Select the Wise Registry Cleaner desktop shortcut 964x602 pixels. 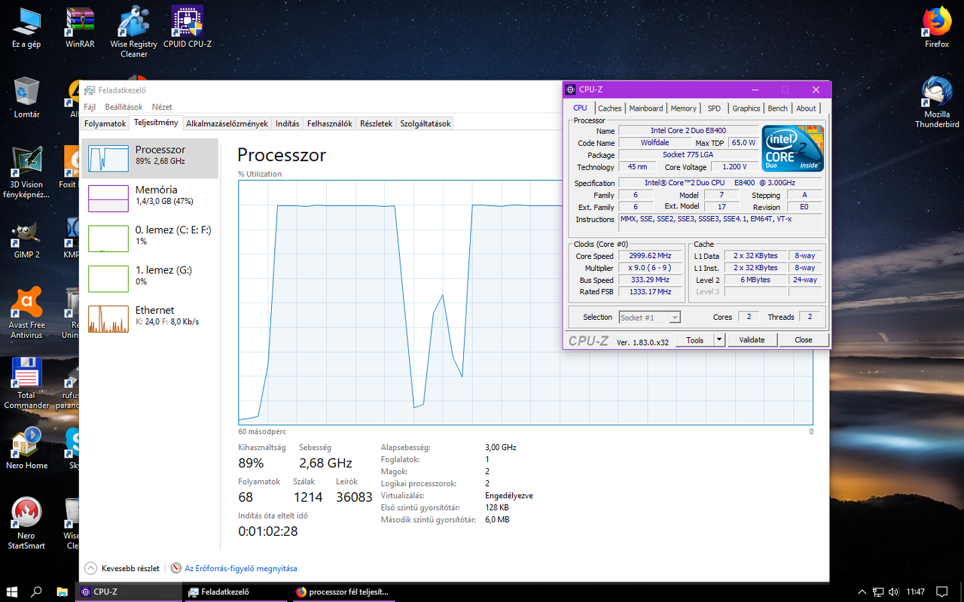point(134,32)
